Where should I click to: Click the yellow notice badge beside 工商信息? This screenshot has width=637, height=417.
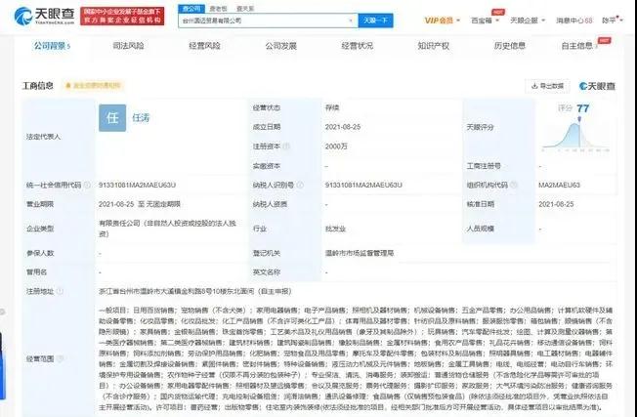[93, 86]
